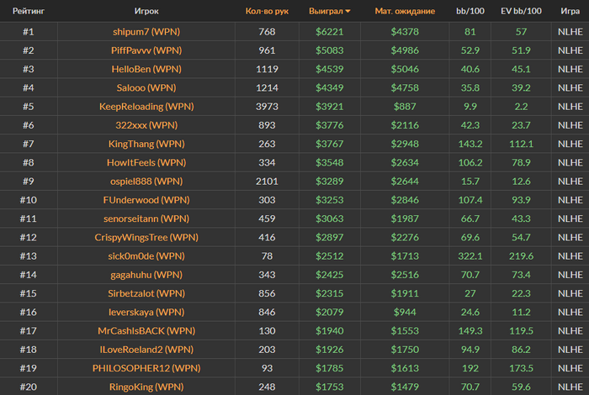Sort by bb/100 column header
The image size is (589, 395).
(x=470, y=11)
